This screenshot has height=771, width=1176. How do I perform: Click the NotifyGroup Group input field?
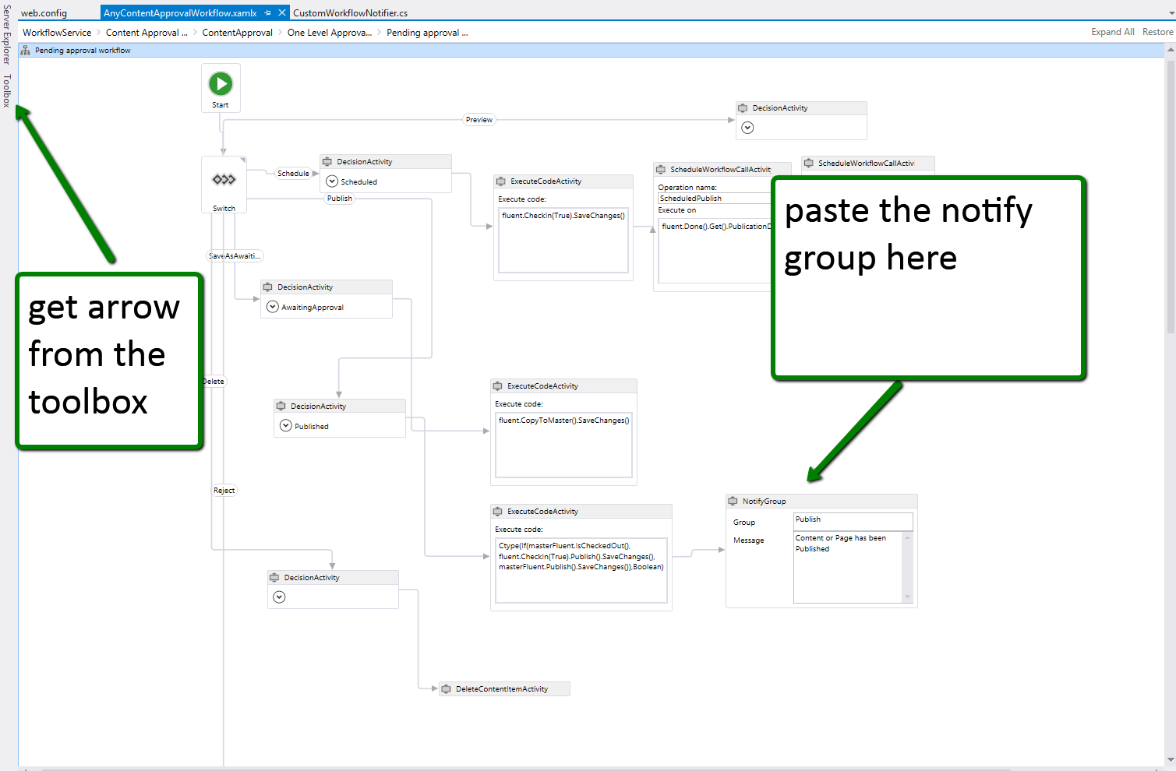coord(853,521)
